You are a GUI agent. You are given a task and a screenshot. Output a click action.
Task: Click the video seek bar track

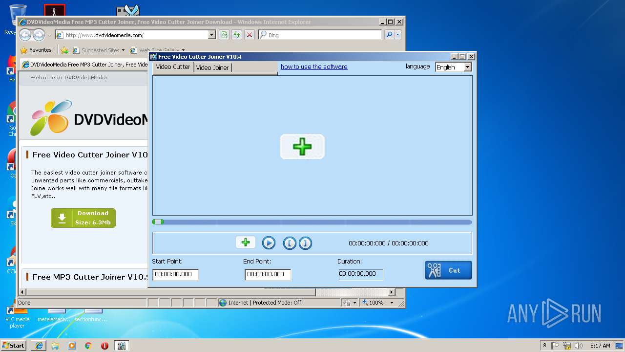pyautogui.click(x=312, y=222)
